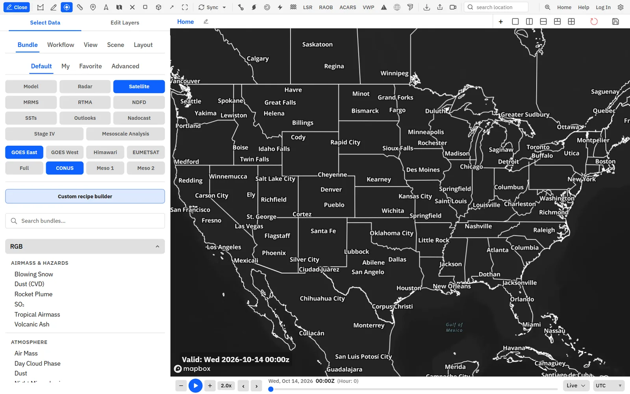Toggle the lightning bolt icon
The image size is (630, 394).
click(280, 7)
